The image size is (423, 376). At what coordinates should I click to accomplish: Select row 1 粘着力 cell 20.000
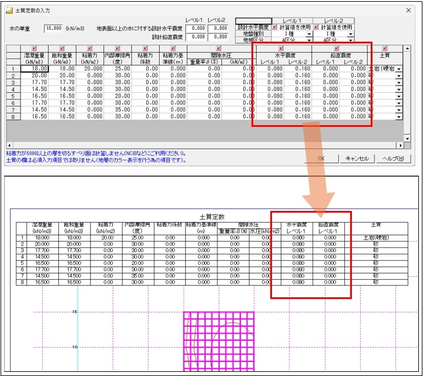90,69
